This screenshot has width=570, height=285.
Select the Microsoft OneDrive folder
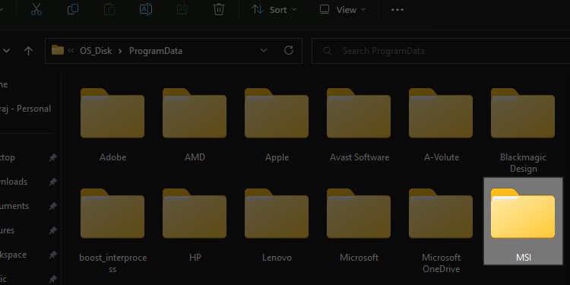(x=441, y=230)
